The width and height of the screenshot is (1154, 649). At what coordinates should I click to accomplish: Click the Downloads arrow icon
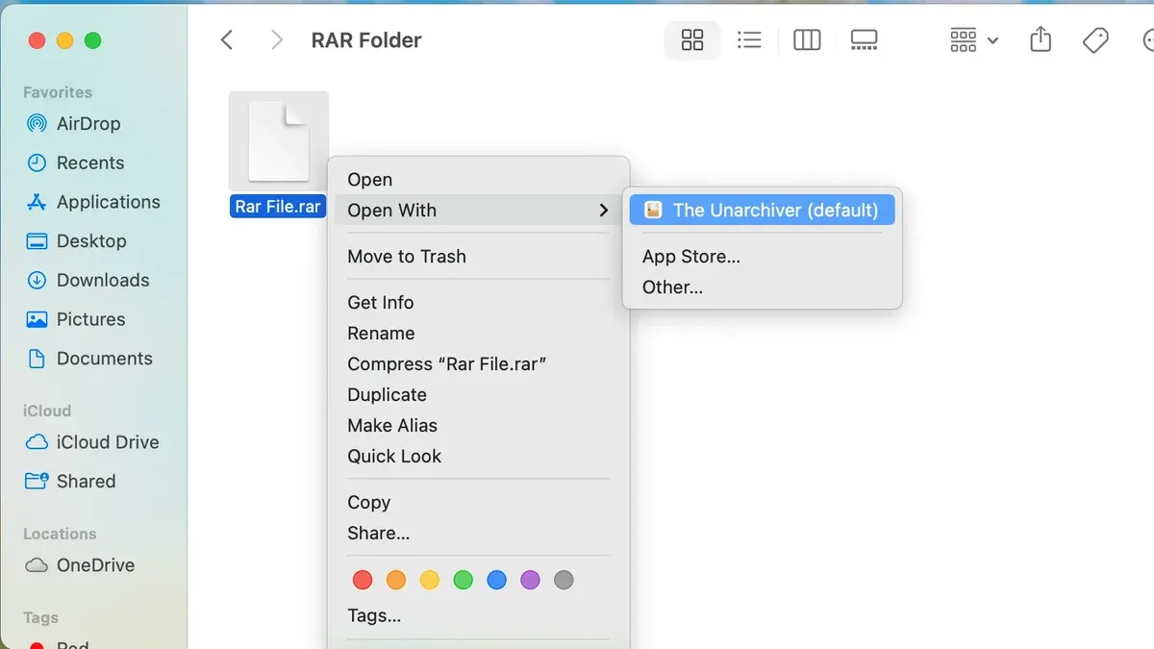pos(37,280)
